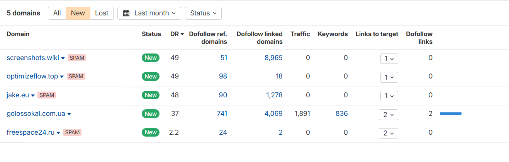
Task: Click the New status badge for freespace24.ru
Action: (x=151, y=132)
